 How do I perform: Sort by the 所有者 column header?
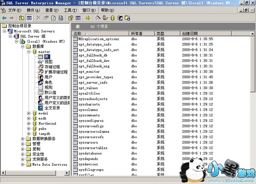137,34
